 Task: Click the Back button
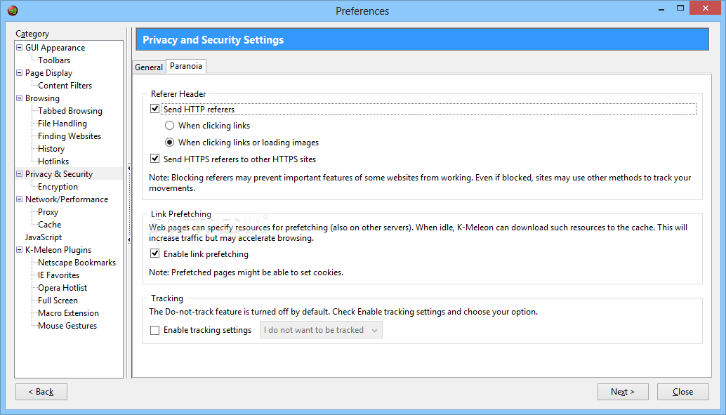(x=41, y=392)
